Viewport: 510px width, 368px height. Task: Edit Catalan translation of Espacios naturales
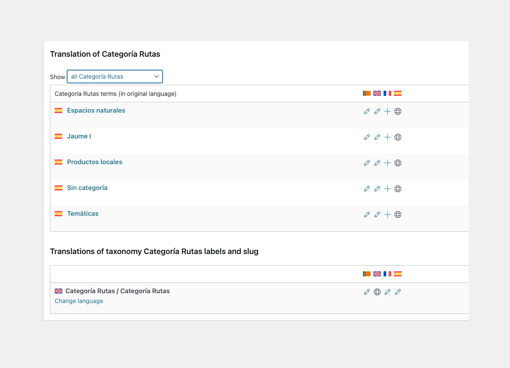367,111
